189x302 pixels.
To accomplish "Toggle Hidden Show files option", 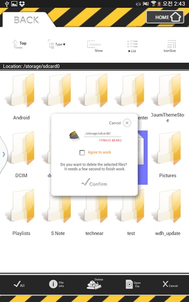I will 95,46.
